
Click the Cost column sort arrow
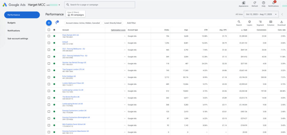[242, 30]
